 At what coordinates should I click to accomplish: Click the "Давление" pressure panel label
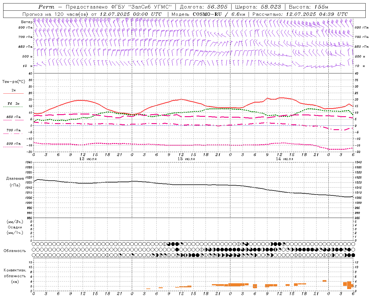(15, 179)
